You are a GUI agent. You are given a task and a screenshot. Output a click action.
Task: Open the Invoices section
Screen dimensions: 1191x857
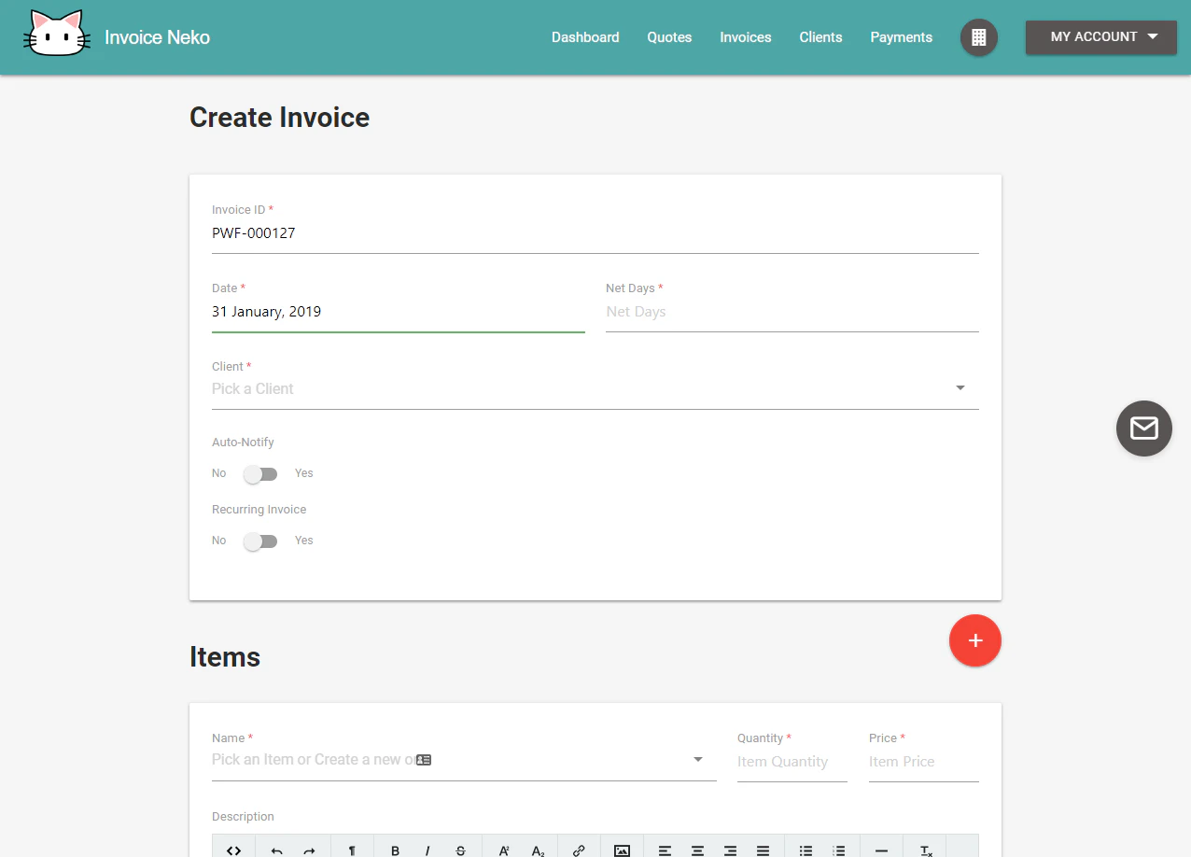click(746, 37)
